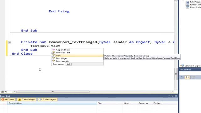Place cursor after TextBox2.text
Viewport: 201px width, 113px height.
pos(60,46)
